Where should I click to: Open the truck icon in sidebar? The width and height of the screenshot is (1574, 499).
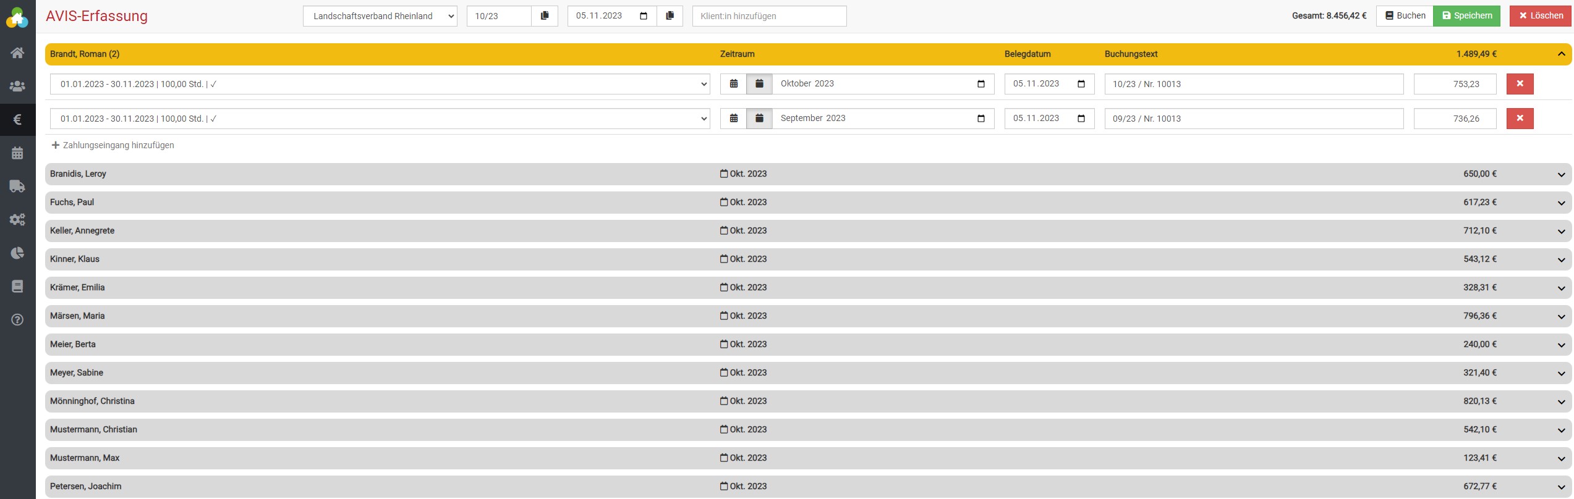tap(17, 187)
